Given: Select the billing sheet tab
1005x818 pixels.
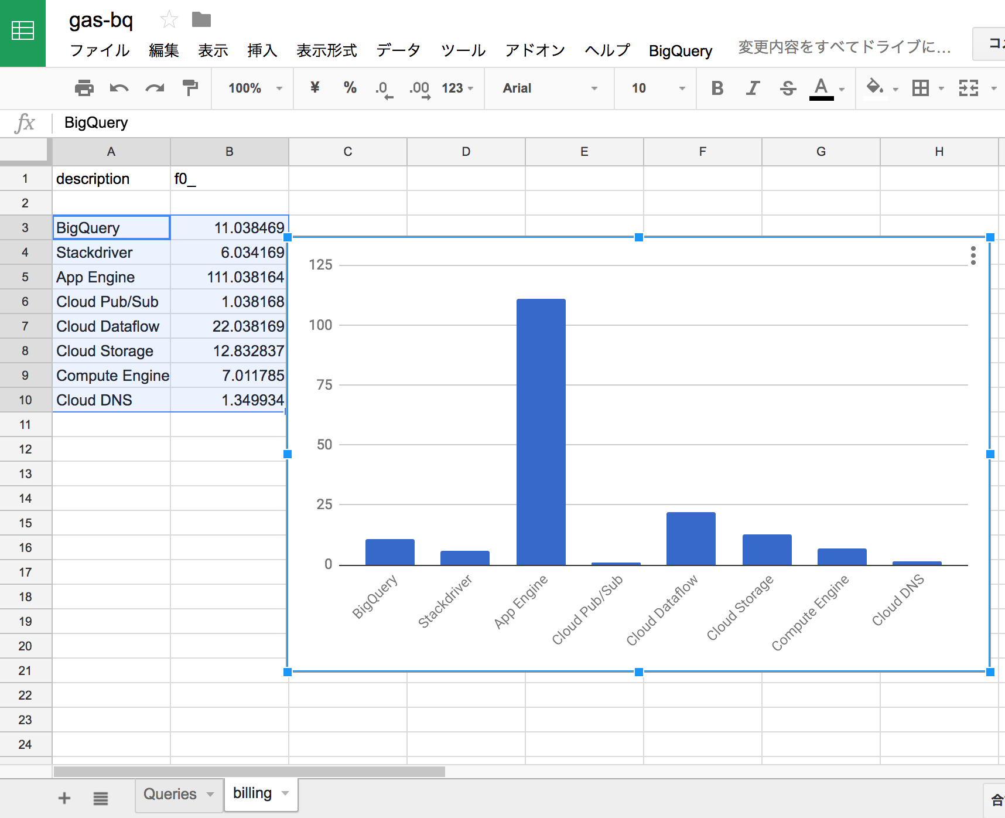Looking at the screenshot, I should (252, 793).
